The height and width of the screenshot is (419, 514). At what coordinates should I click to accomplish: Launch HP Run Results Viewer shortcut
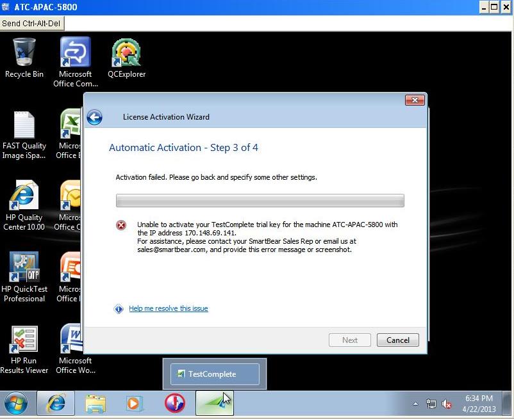pos(24,350)
